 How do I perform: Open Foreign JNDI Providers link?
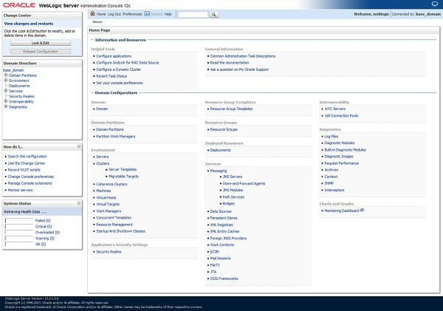click(x=228, y=239)
